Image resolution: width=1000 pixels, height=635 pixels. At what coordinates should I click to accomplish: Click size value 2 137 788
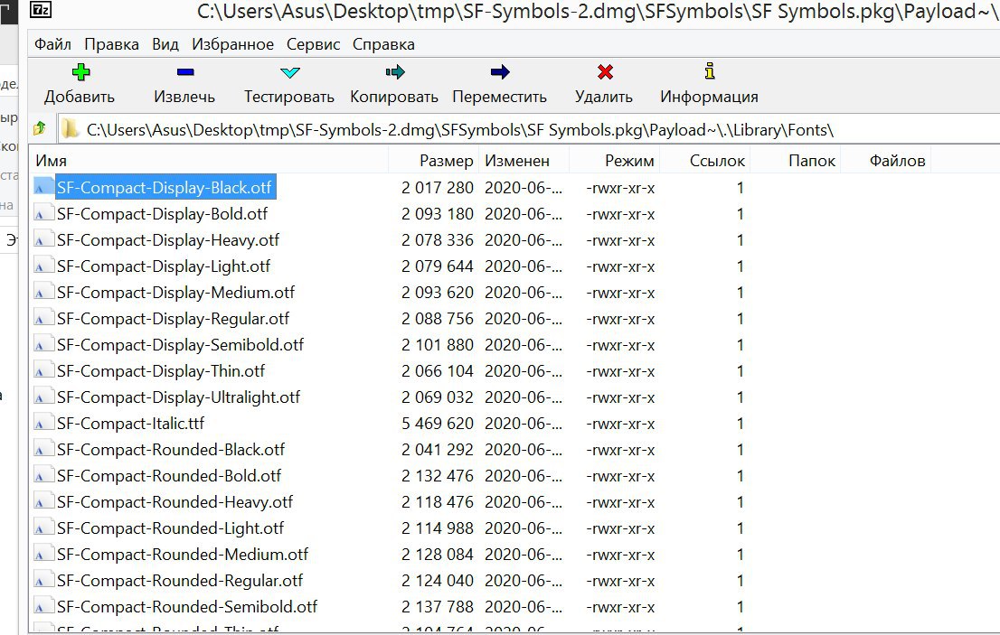(438, 607)
